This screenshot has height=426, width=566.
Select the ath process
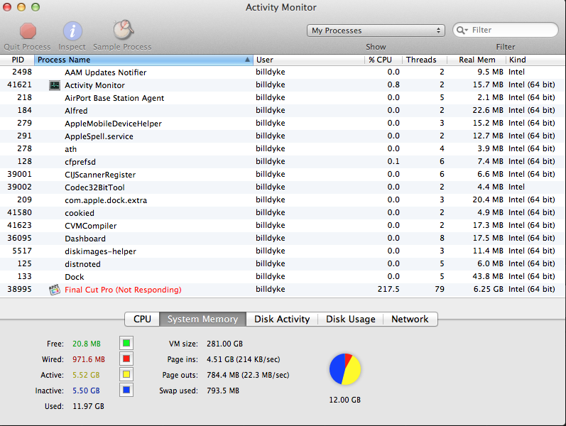[70, 149]
